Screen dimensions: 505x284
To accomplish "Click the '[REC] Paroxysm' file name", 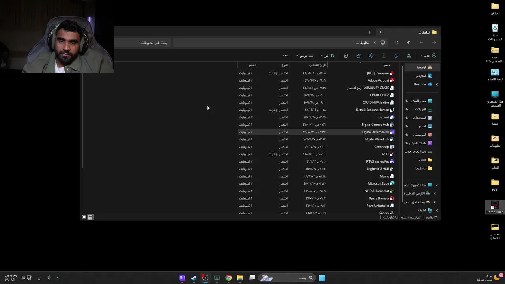I will click(x=378, y=73).
